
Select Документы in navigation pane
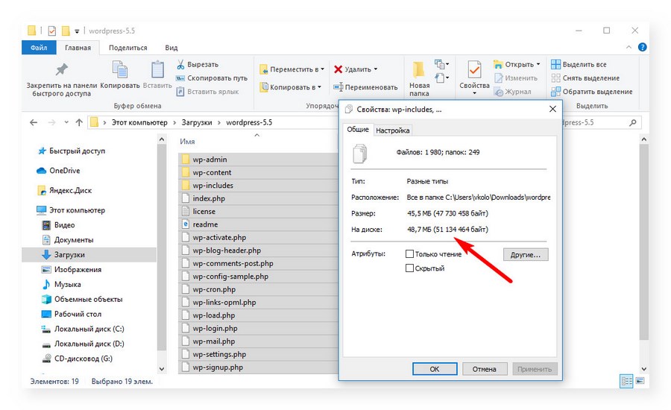click(74, 240)
